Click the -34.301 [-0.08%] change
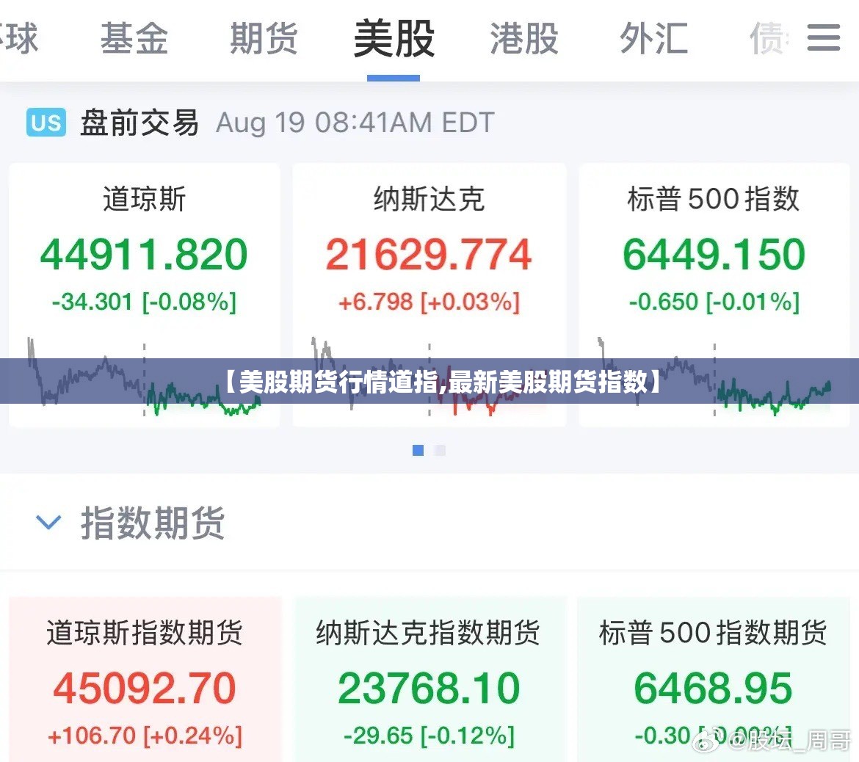The width and height of the screenshot is (859, 762). click(x=144, y=302)
